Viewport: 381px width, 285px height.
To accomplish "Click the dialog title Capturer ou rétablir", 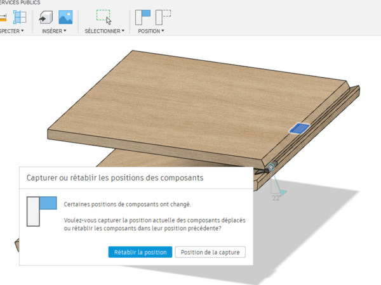I will click(x=115, y=178).
